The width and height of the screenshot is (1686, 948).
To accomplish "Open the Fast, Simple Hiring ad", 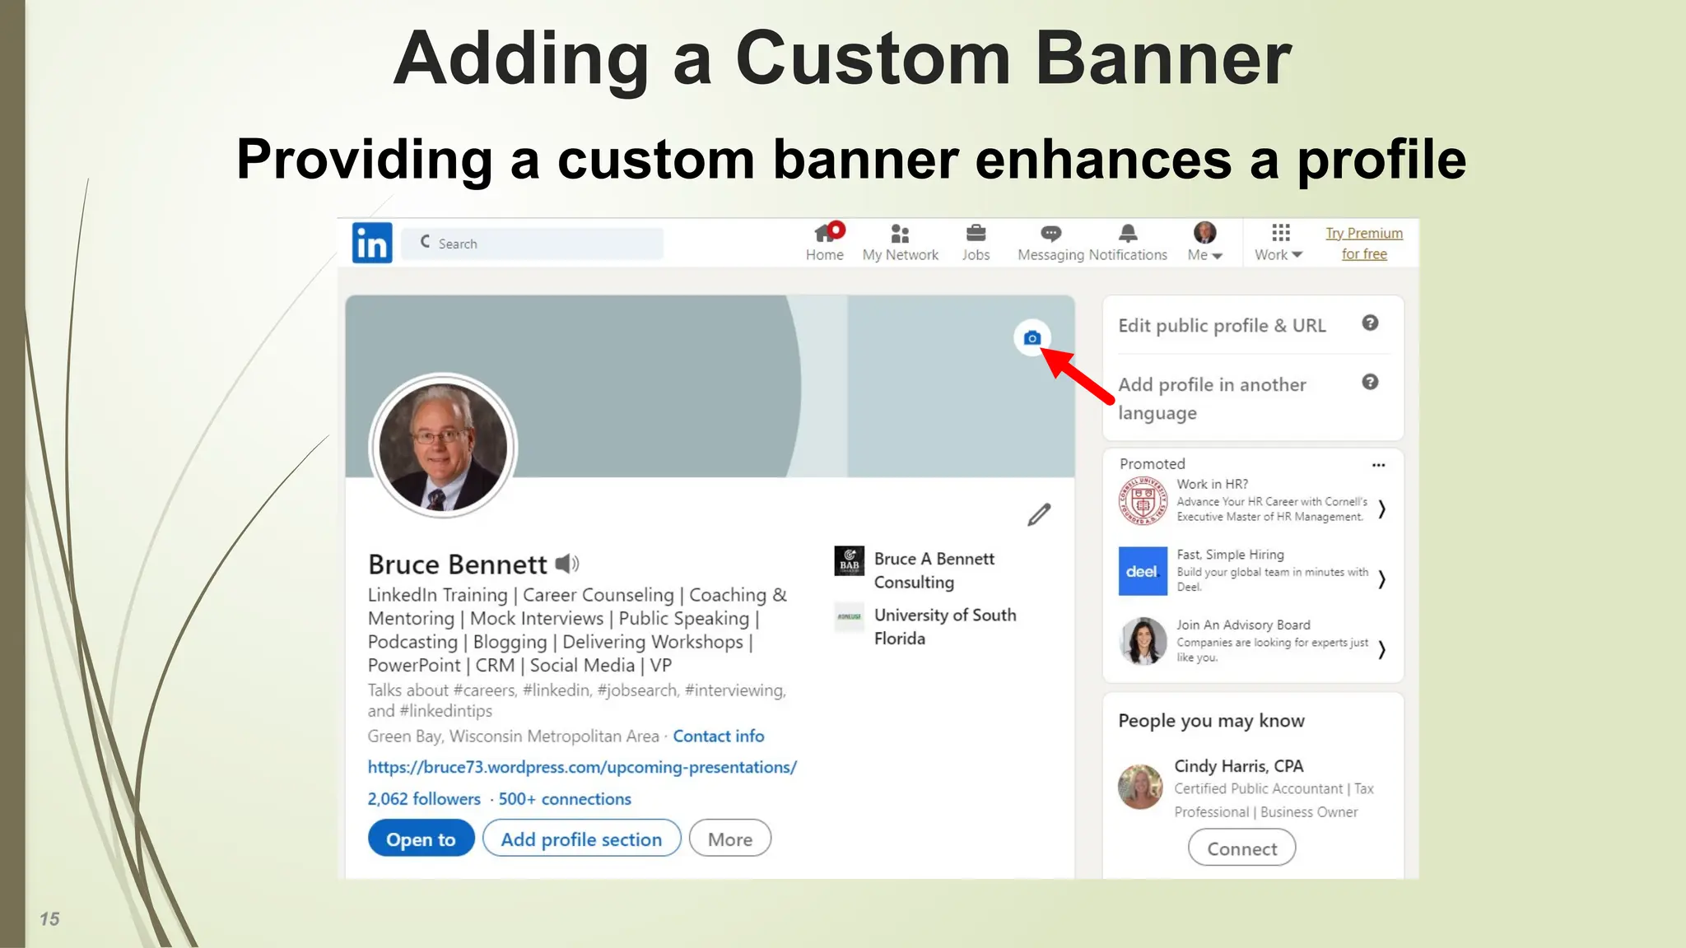I will click(1273, 570).
